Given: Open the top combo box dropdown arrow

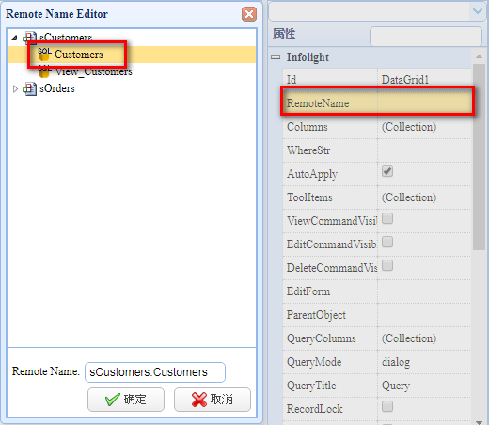Looking at the screenshot, I should (x=478, y=11).
